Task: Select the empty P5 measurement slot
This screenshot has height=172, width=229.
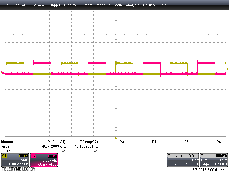Action: click(189, 142)
